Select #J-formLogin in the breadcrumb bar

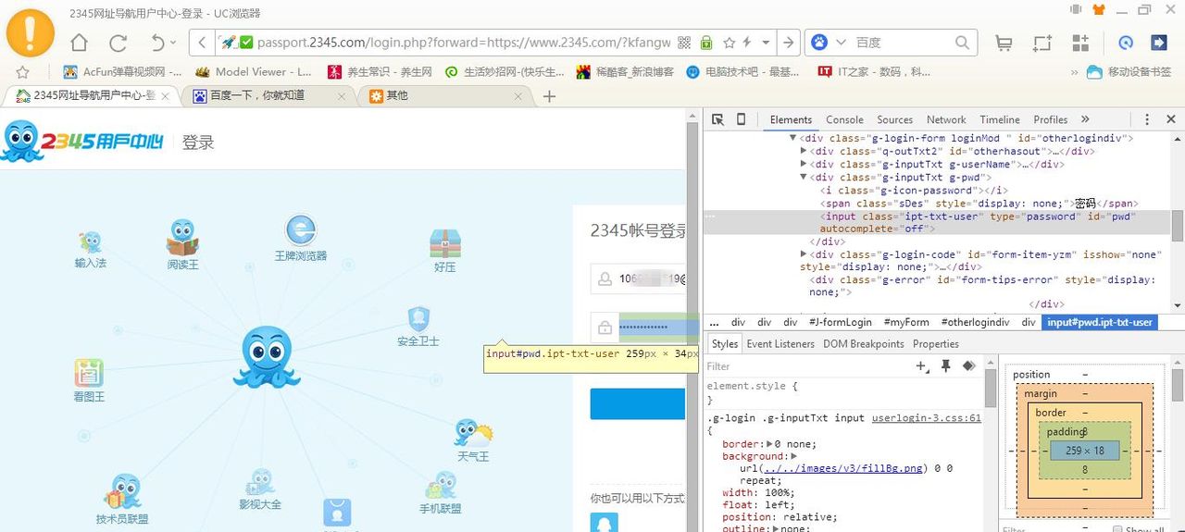click(841, 322)
